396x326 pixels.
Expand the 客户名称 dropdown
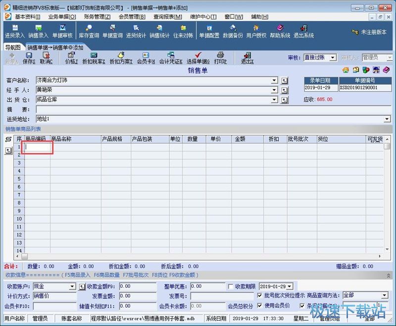click(275, 80)
